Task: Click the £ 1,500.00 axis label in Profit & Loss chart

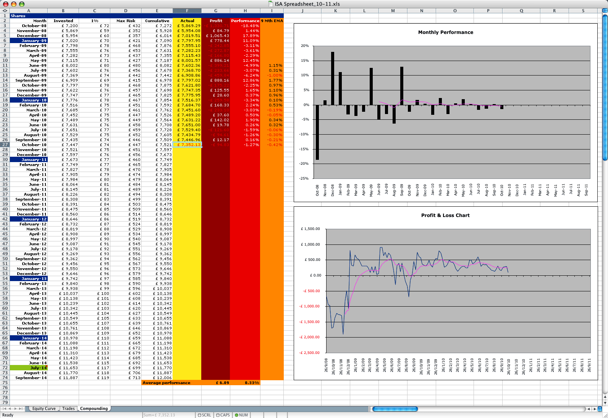Action: tap(310, 229)
